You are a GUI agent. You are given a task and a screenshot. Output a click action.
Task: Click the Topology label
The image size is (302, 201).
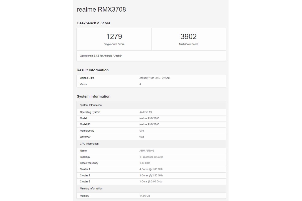coord(85,157)
